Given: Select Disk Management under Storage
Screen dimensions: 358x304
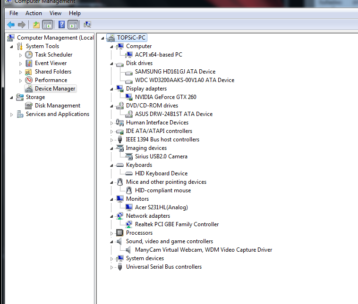Looking at the screenshot, I should coord(57,106).
